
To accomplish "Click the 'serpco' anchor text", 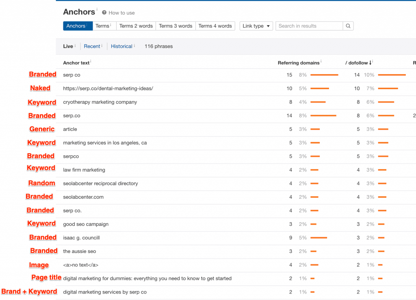I will (71, 156).
